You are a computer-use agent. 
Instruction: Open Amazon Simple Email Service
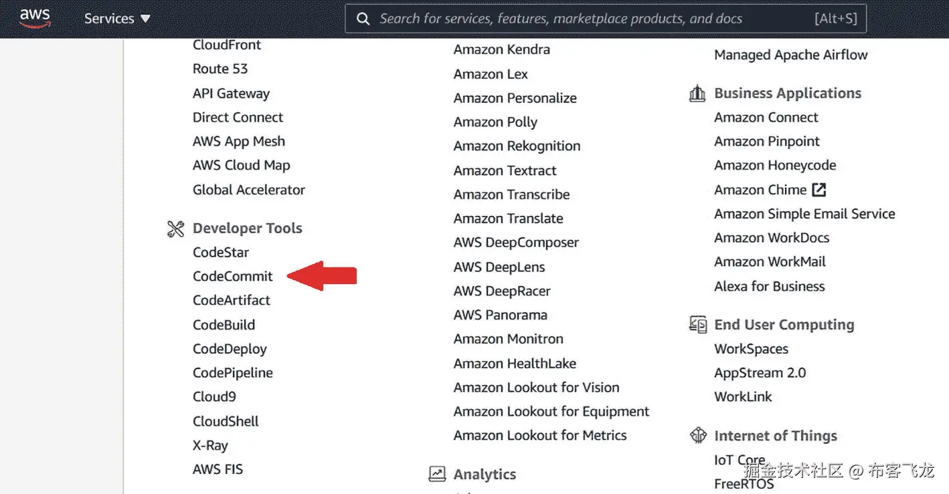[x=804, y=214]
